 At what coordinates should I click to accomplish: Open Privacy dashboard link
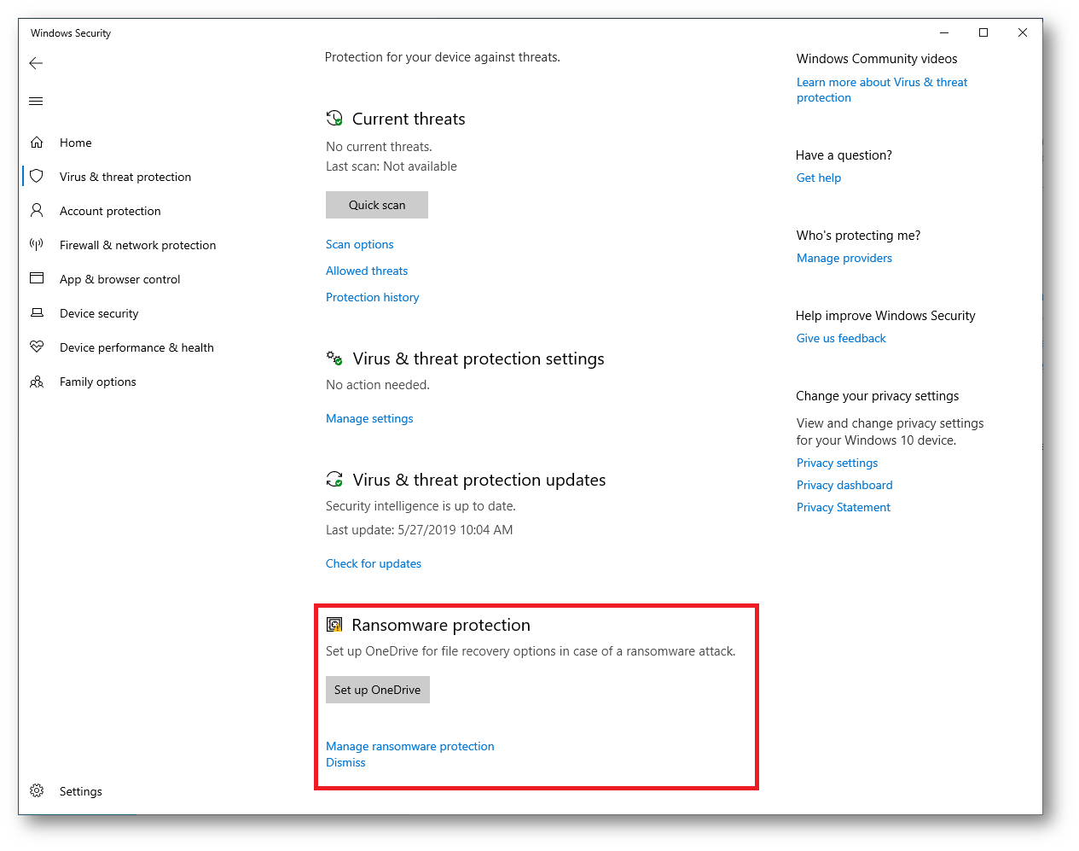click(x=844, y=485)
